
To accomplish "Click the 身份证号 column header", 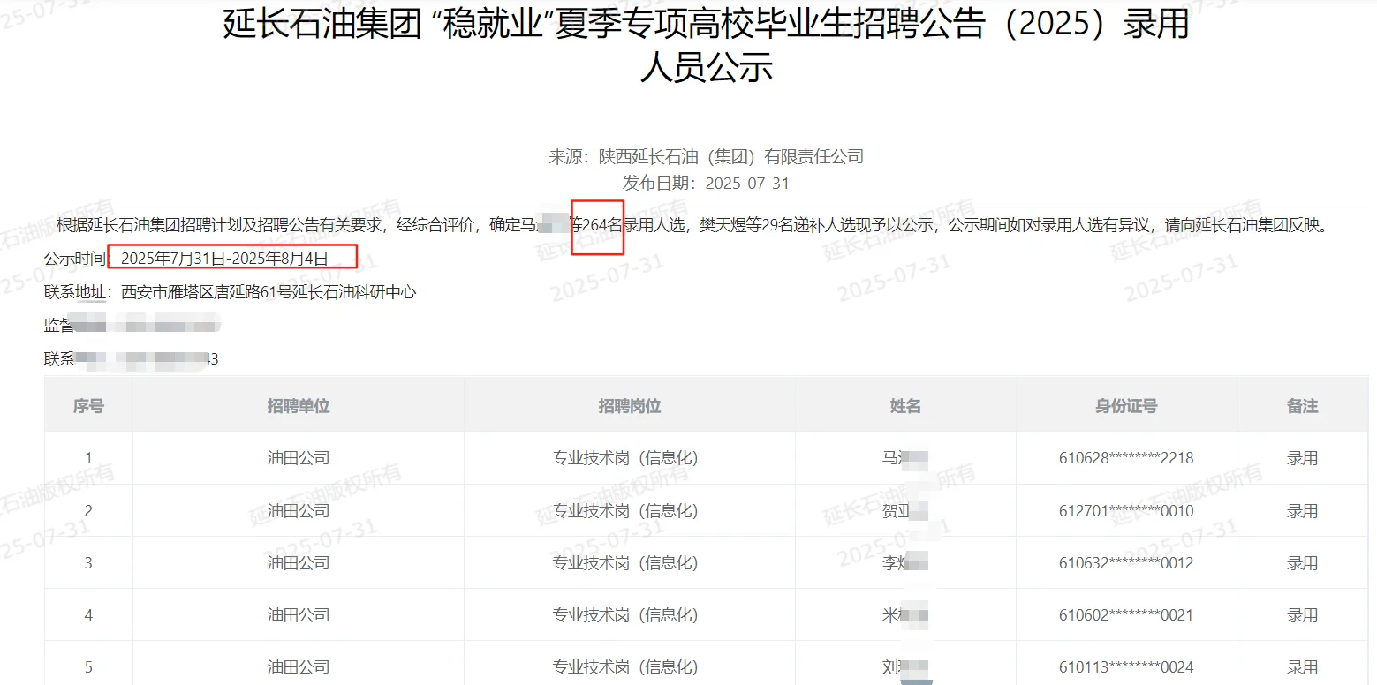I will (x=1126, y=406).
